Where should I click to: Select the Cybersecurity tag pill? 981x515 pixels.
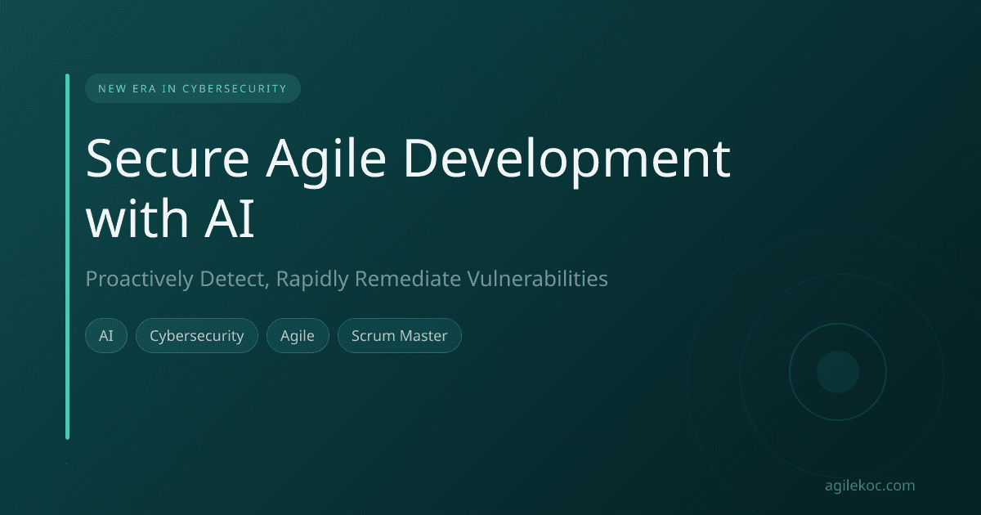197,336
